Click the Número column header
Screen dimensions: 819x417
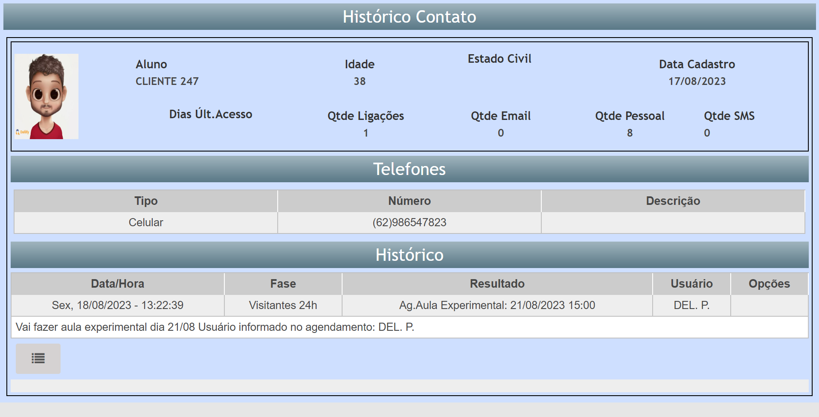click(x=409, y=201)
